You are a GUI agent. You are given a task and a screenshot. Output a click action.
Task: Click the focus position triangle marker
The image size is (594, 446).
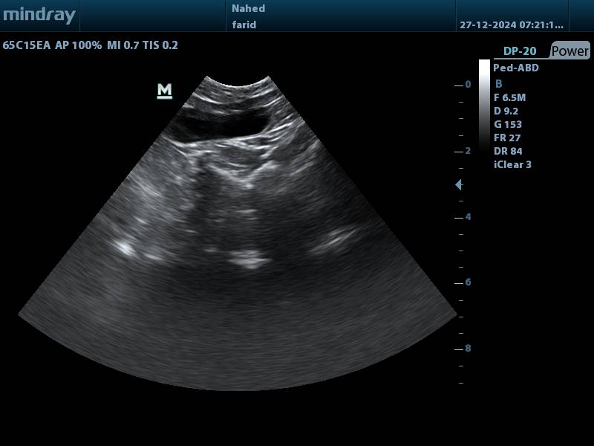458,184
